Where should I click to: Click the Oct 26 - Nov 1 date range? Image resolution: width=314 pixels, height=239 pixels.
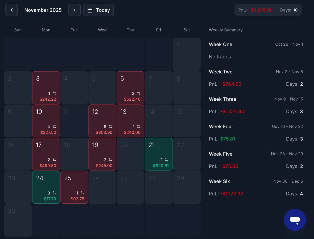coord(289,44)
